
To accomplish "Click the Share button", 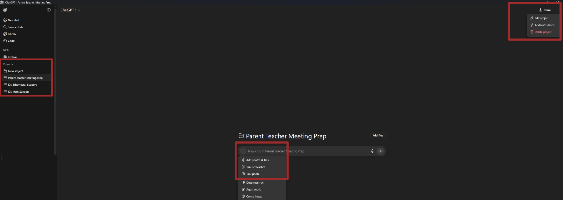I will pyautogui.click(x=545, y=10).
